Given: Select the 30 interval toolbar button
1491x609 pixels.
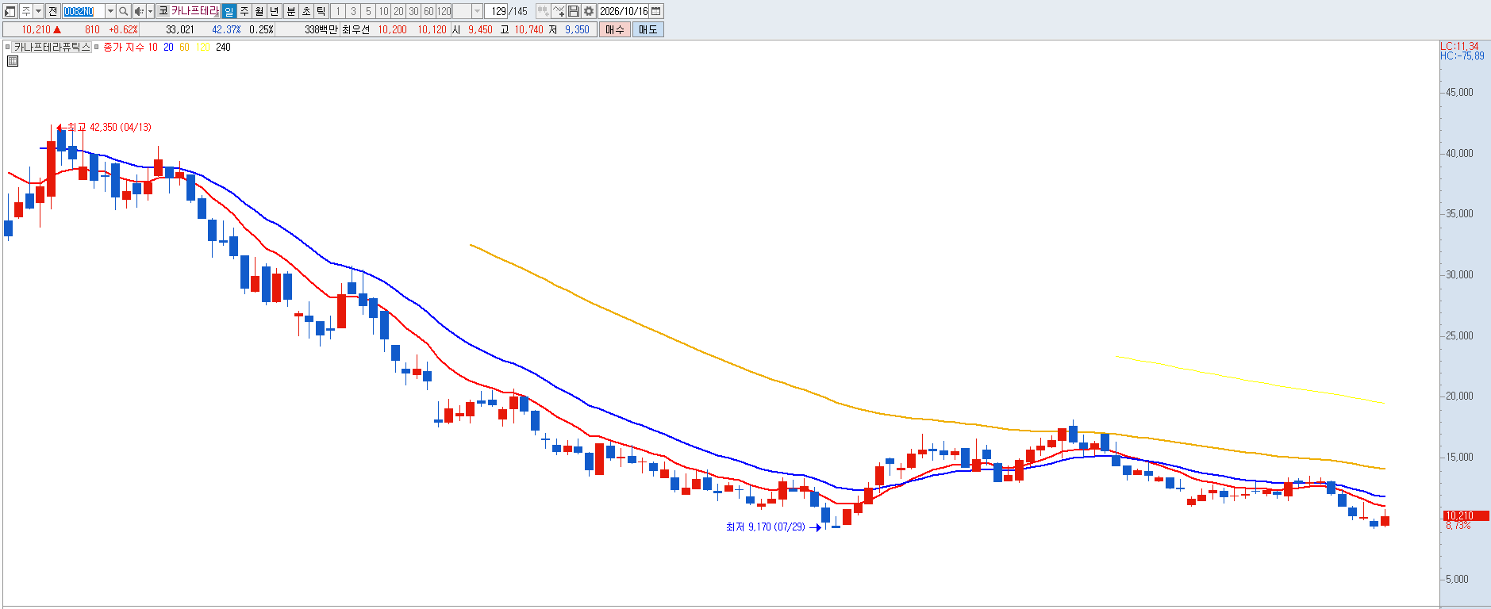Looking at the screenshot, I should coord(413,11).
